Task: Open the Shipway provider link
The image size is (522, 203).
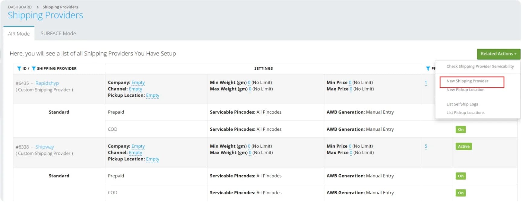Action: tap(45, 147)
